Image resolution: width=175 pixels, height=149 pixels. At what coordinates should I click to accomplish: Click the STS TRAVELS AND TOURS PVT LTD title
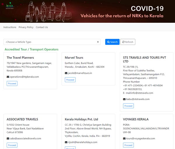pyautogui.click(x=145, y=59)
